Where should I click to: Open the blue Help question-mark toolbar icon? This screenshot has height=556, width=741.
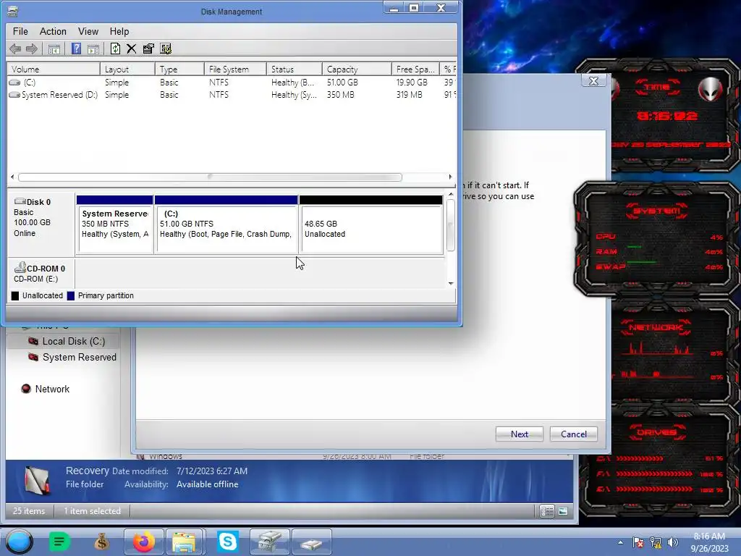point(76,49)
